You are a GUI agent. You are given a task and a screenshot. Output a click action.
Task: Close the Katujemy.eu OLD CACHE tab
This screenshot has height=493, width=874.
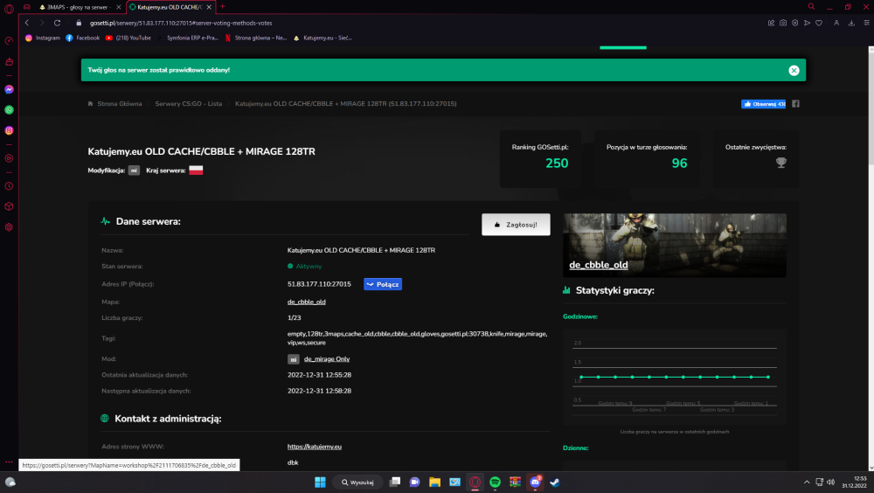[209, 7]
